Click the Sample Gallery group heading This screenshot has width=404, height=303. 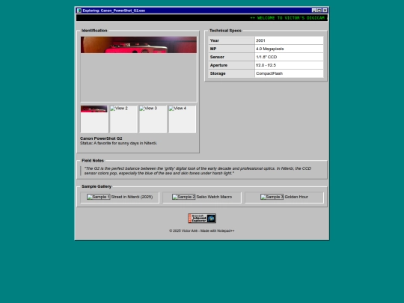[x=97, y=186]
